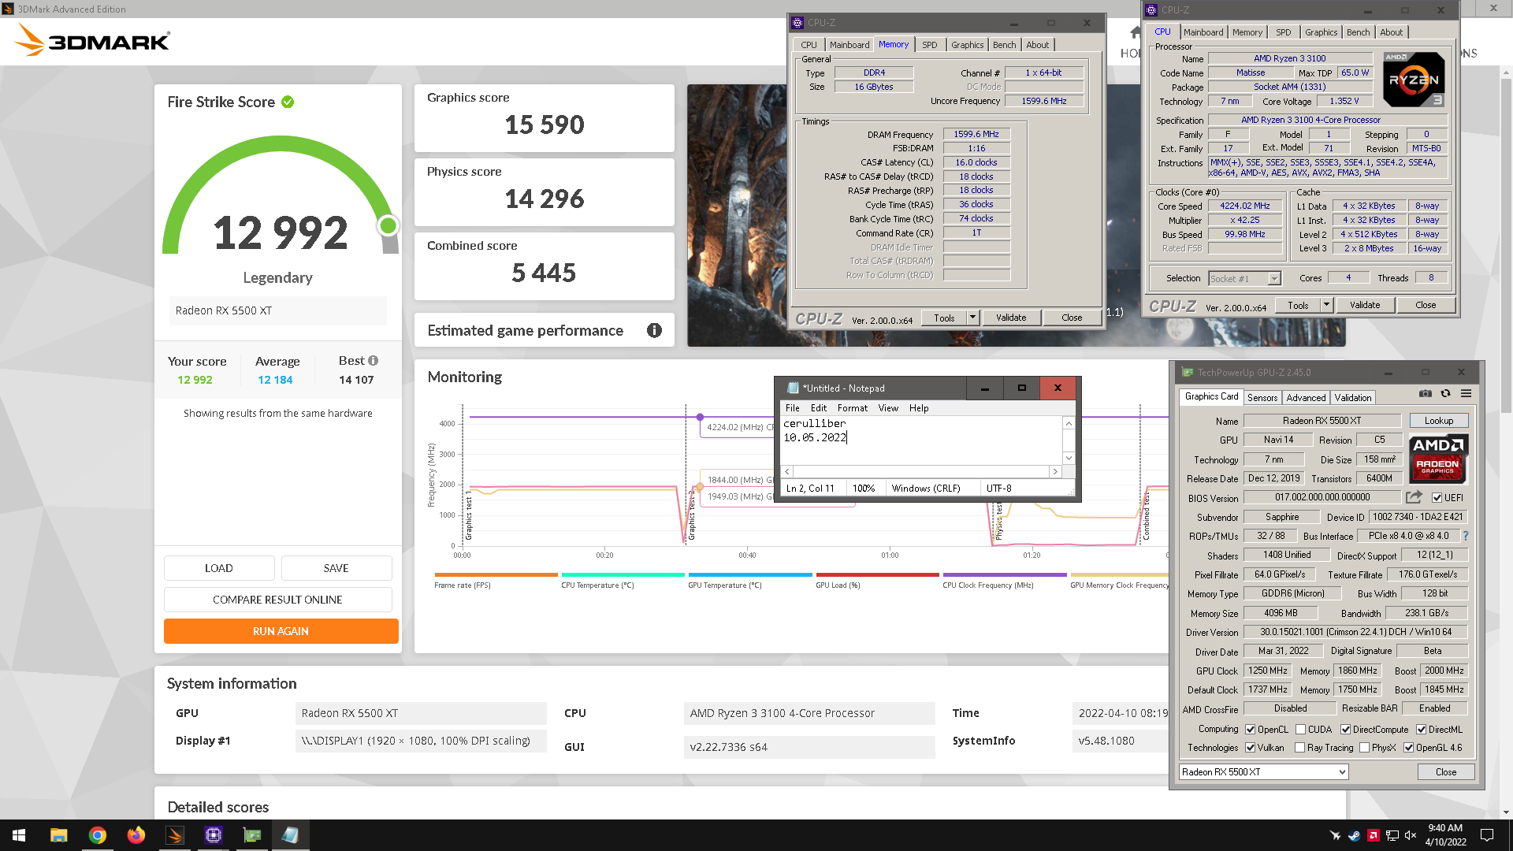Switch to Notepad taskbar icon
The width and height of the screenshot is (1513, 851).
pos(291,835)
